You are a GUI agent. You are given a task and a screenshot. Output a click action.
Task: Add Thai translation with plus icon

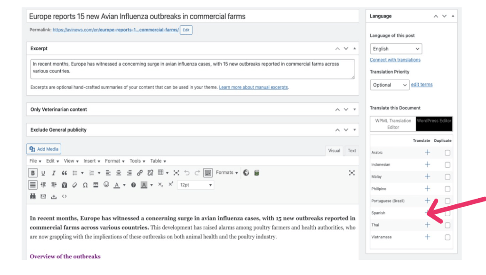(427, 225)
